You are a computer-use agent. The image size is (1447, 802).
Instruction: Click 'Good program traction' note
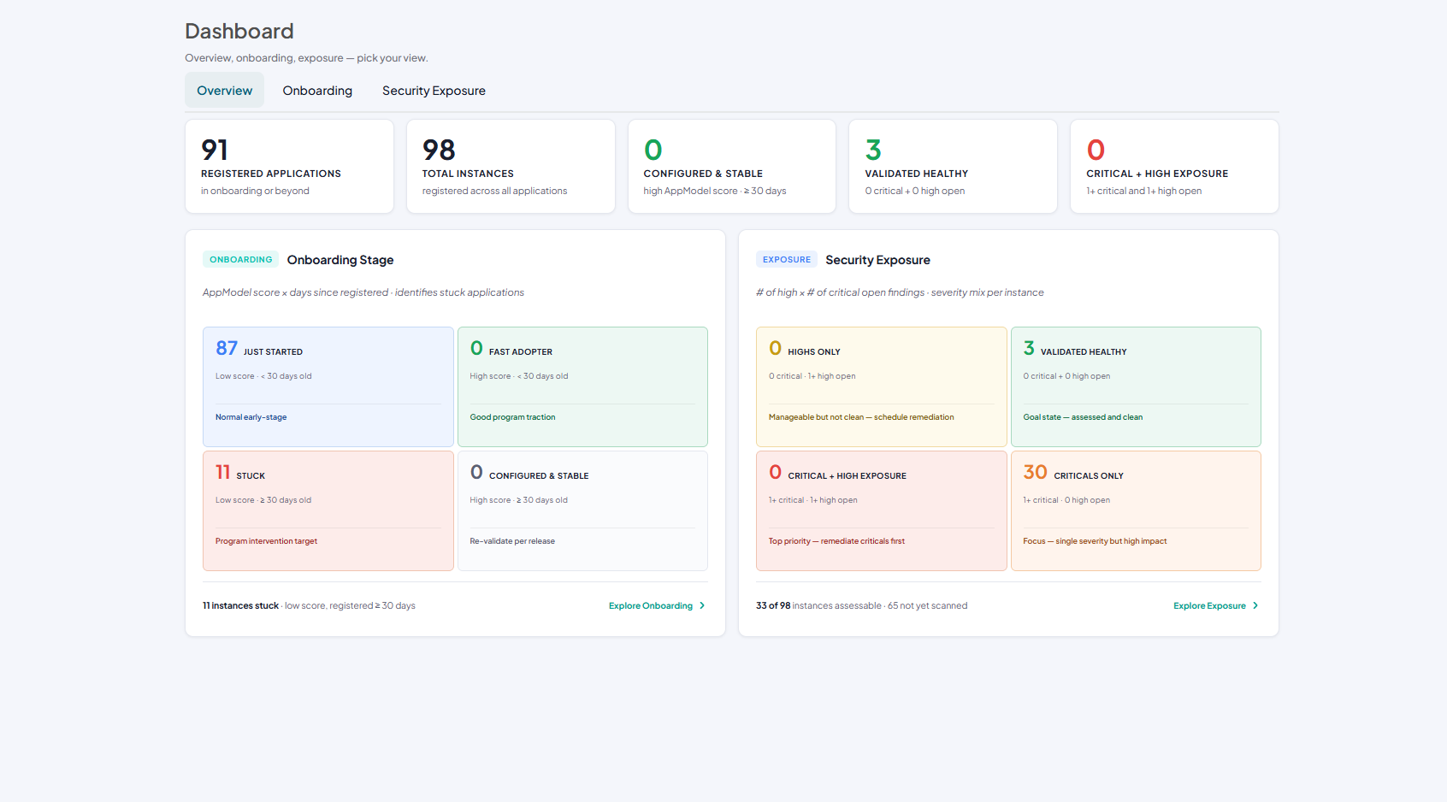point(512,417)
